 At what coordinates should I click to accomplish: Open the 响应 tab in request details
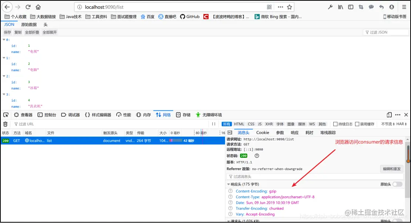coord(295,133)
